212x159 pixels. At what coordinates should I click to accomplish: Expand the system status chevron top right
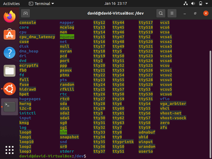[207, 4]
